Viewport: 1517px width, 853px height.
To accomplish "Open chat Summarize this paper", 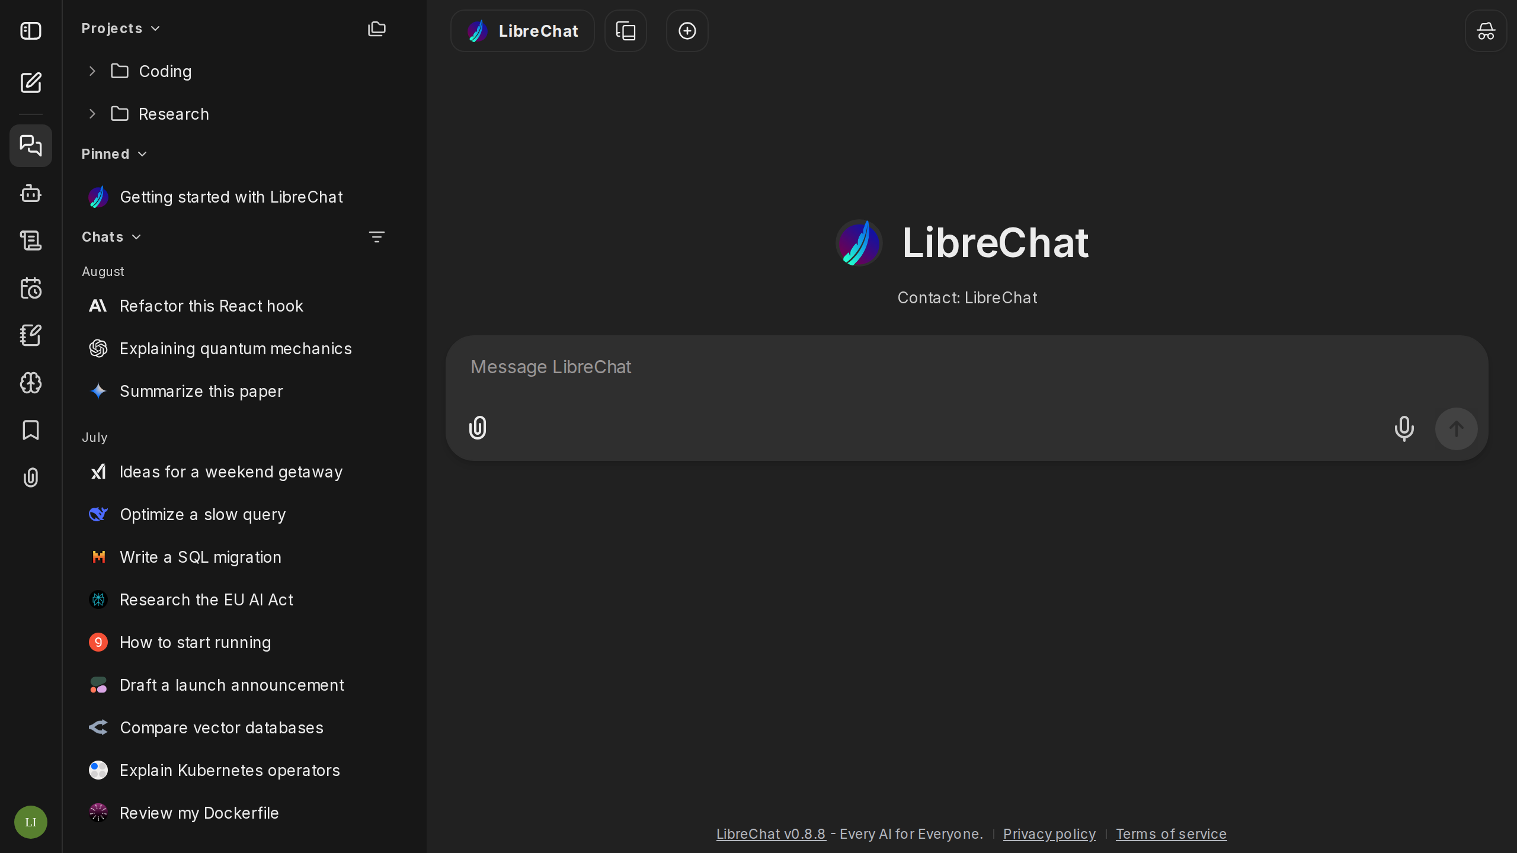I will (x=237, y=391).
